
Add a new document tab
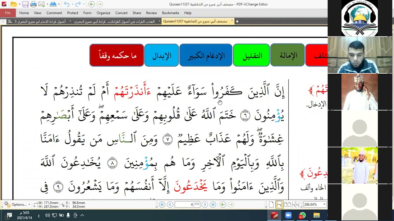[x=237, y=21]
